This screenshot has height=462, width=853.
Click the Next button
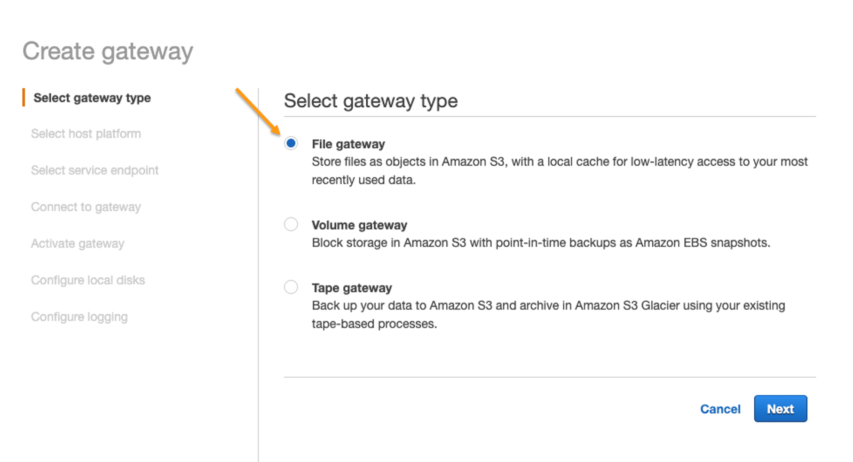tap(780, 408)
